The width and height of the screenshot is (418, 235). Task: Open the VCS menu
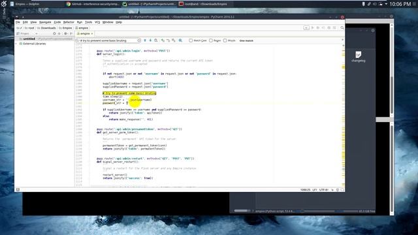pos(97,22)
